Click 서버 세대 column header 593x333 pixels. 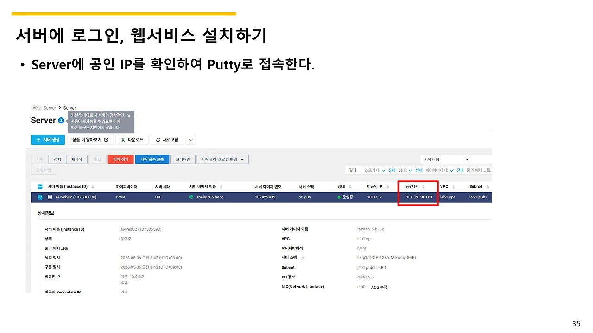[163, 187]
